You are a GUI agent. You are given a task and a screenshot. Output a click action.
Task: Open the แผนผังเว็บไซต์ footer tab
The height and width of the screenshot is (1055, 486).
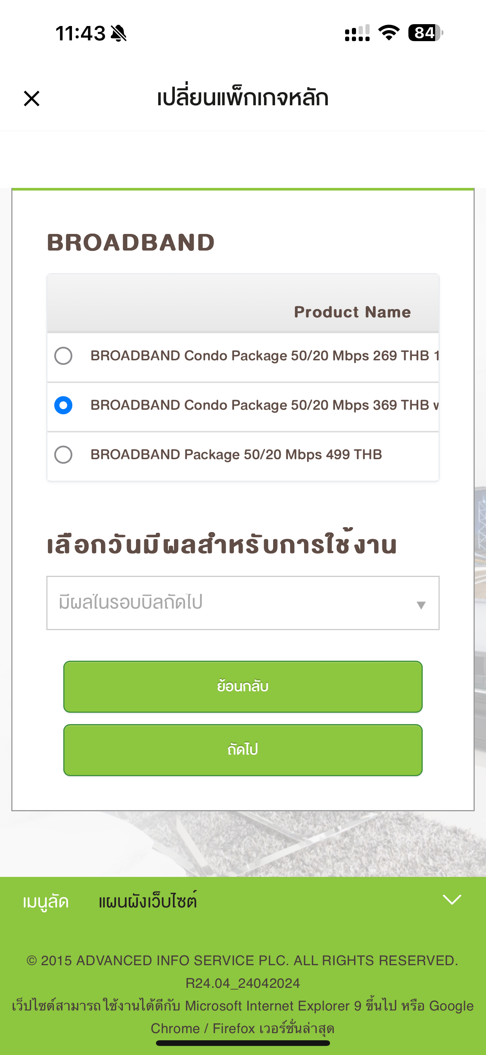click(148, 901)
